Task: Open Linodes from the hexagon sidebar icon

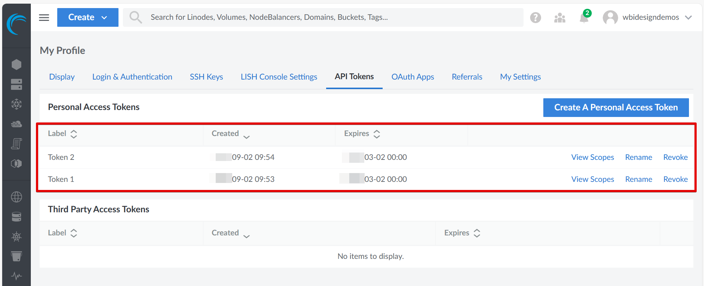Action: (x=17, y=65)
